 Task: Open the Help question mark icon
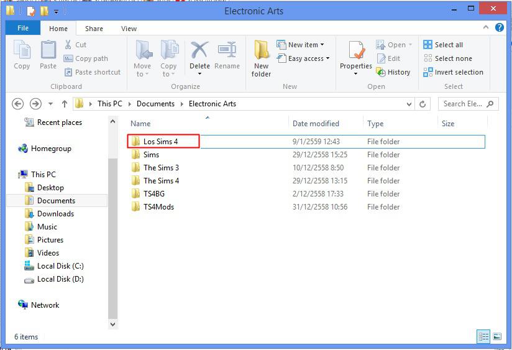(x=500, y=27)
